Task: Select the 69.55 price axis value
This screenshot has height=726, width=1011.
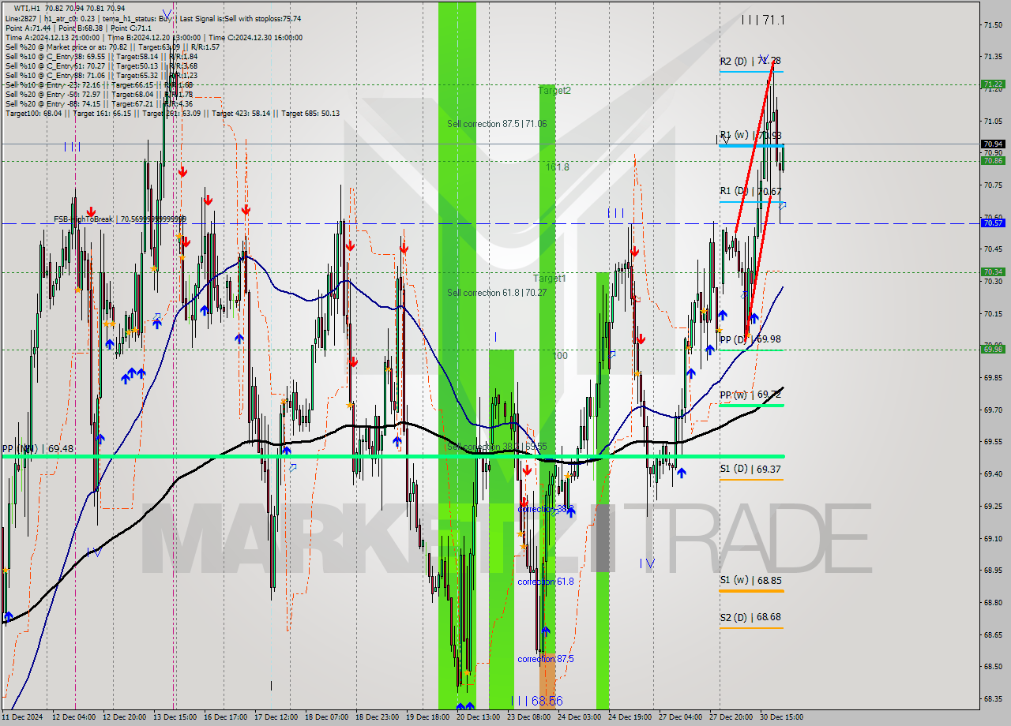Action: point(994,442)
